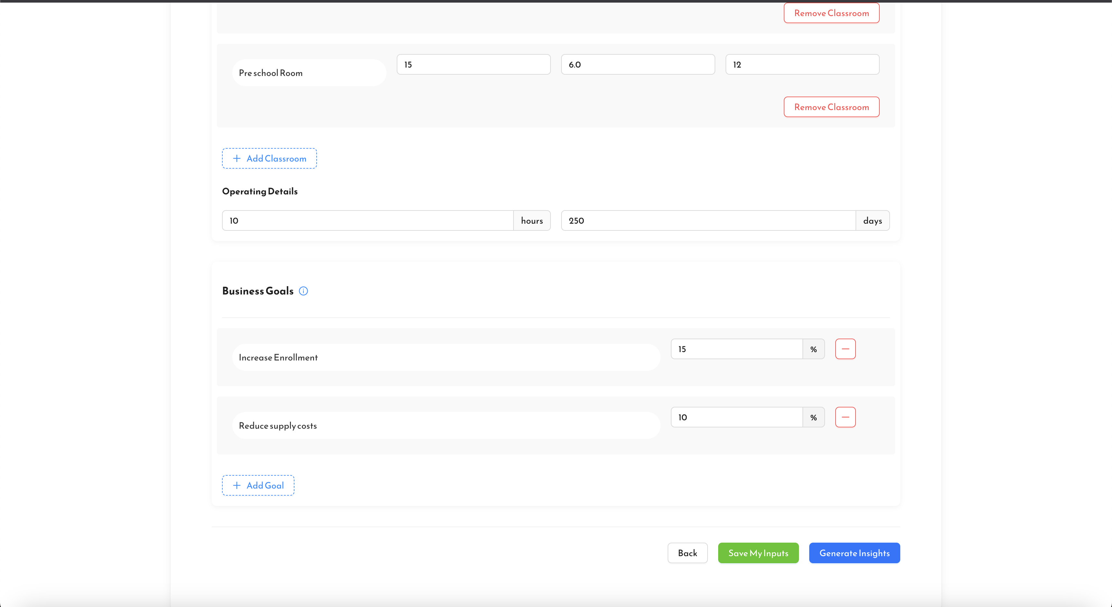Image resolution: width=1112 pixels, height=607 pixels.
Task: Change the Increase Enrollment percentage value 15
Action: click(737, 349)
